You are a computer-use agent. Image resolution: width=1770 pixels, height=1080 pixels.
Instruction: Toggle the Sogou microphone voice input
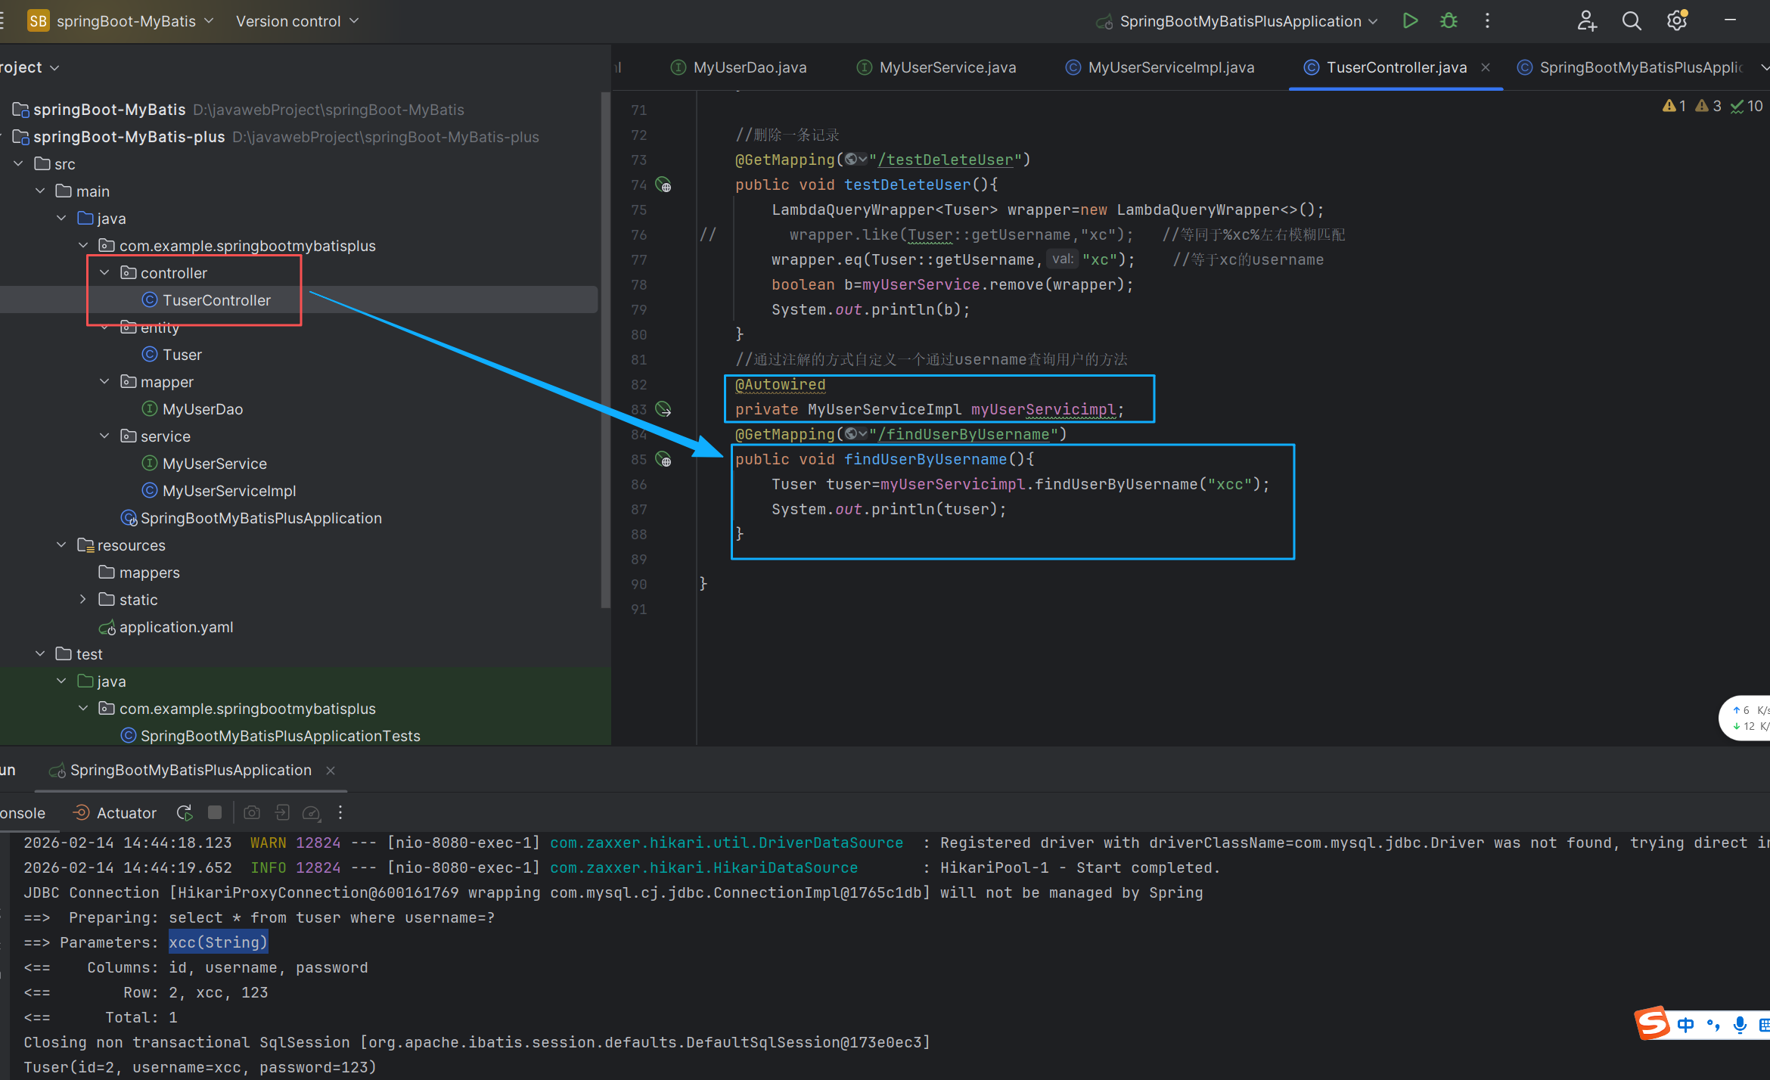(1740, 1025)
